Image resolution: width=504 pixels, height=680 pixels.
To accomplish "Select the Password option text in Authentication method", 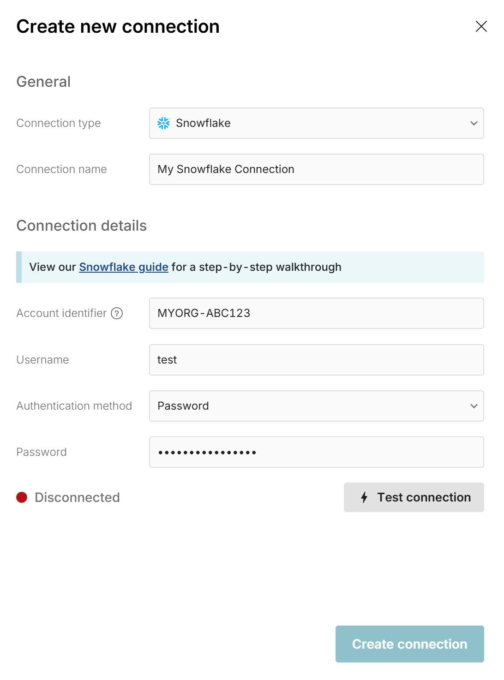I will tap(183, 406).
